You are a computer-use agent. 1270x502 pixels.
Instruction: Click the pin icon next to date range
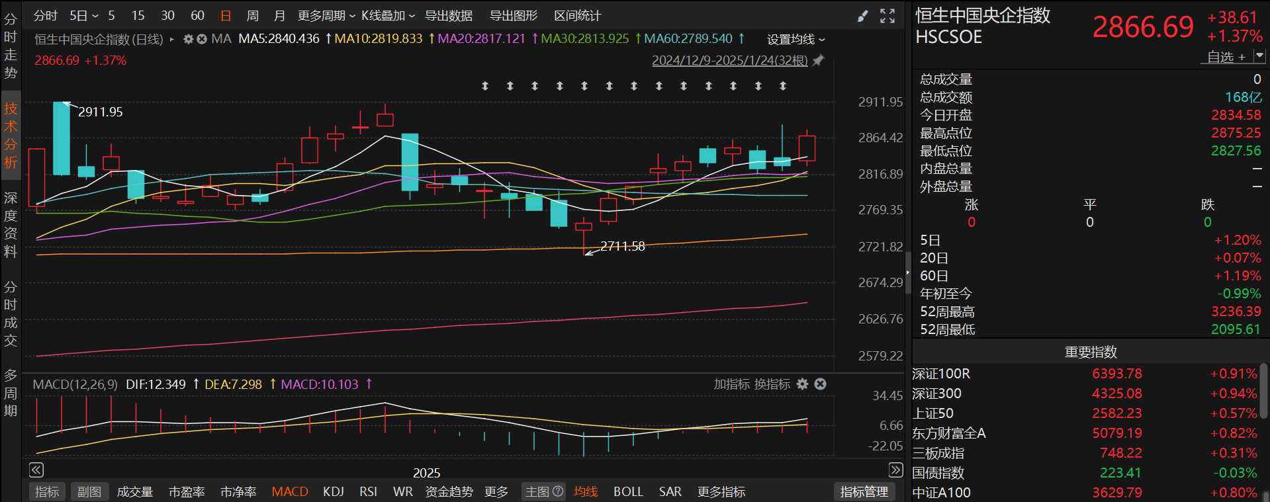pos(819,60)
